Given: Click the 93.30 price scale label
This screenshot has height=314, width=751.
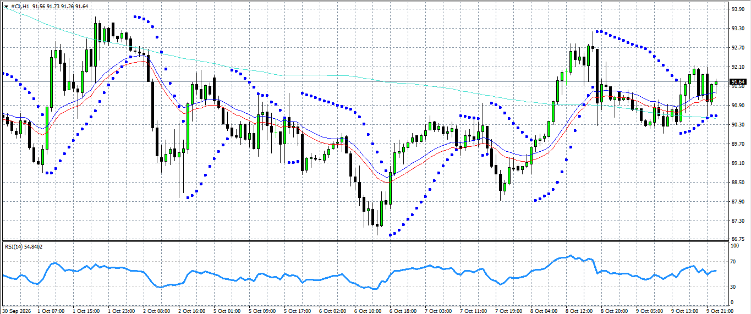Looking at the screenshot, I should [x=737, y=28].
